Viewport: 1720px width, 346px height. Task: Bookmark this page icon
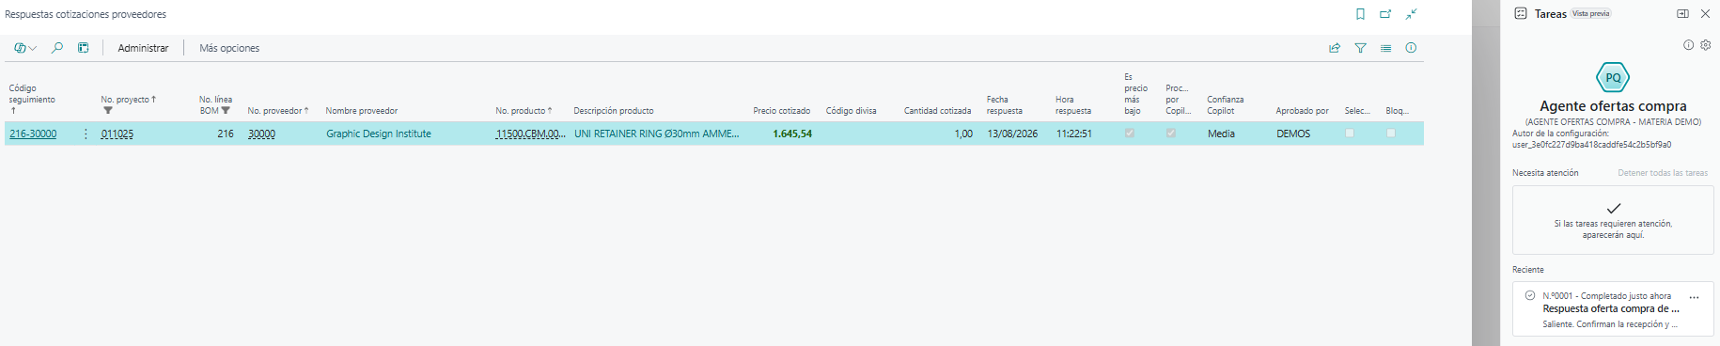[1360, 14]
